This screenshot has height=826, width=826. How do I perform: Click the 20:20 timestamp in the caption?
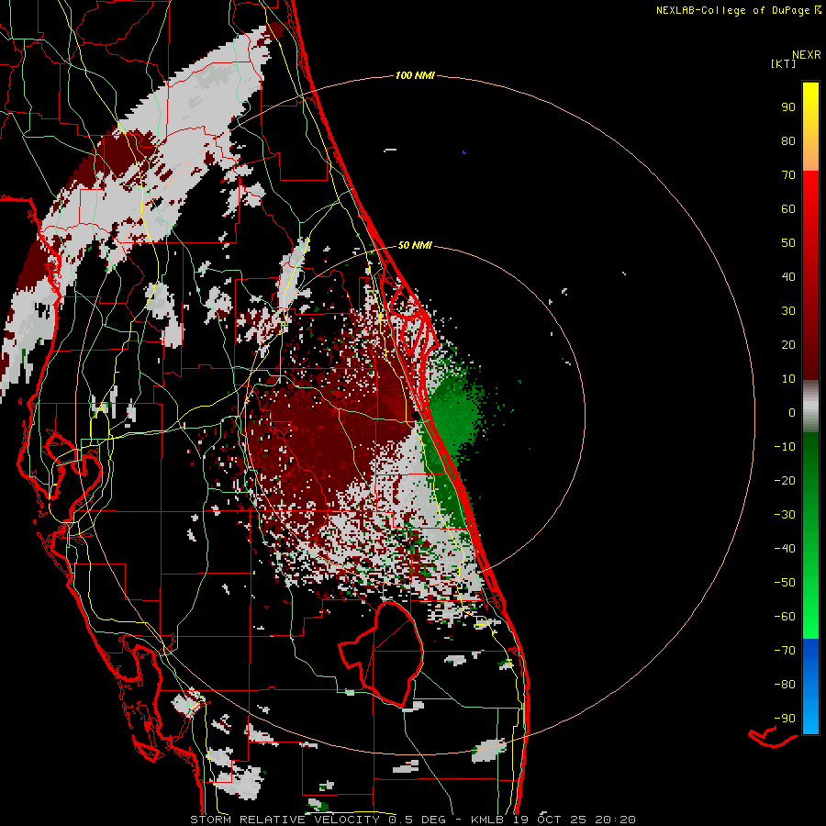(x=615, y=820)
